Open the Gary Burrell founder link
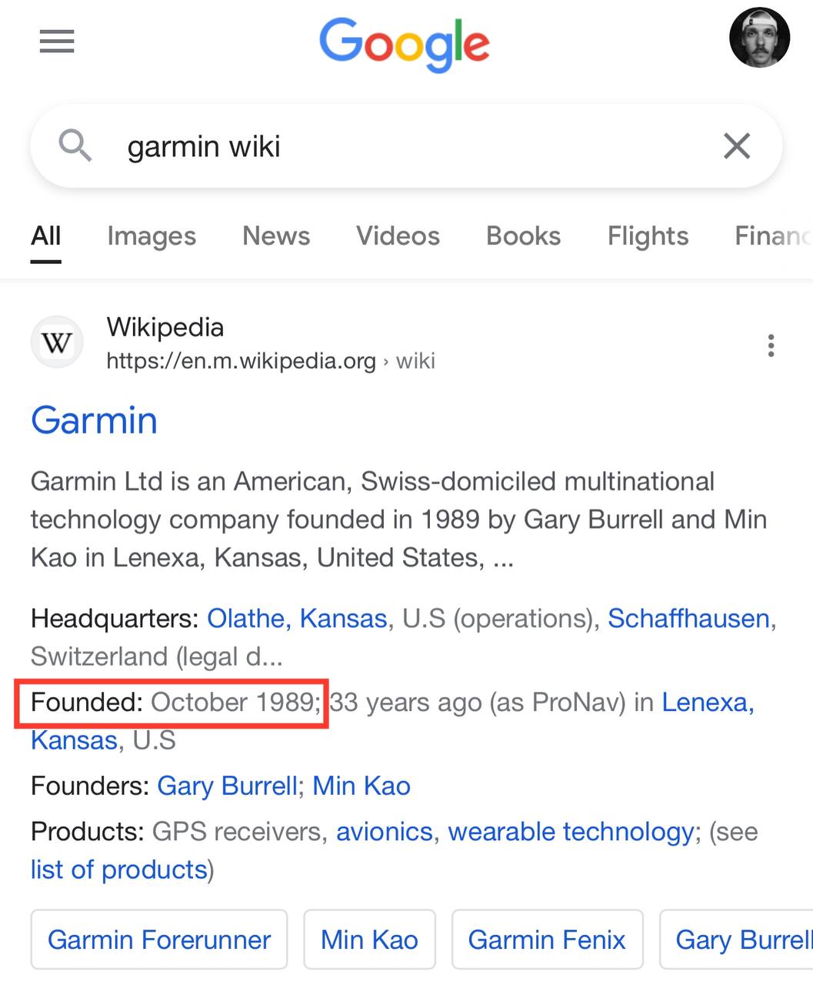The height and width of the screenshot is (985, 813). (227, 786)
